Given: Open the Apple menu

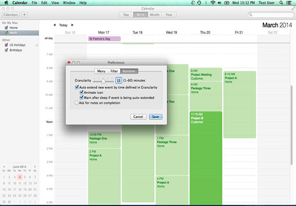Looking at the screenshot, I should pos(6,3).
